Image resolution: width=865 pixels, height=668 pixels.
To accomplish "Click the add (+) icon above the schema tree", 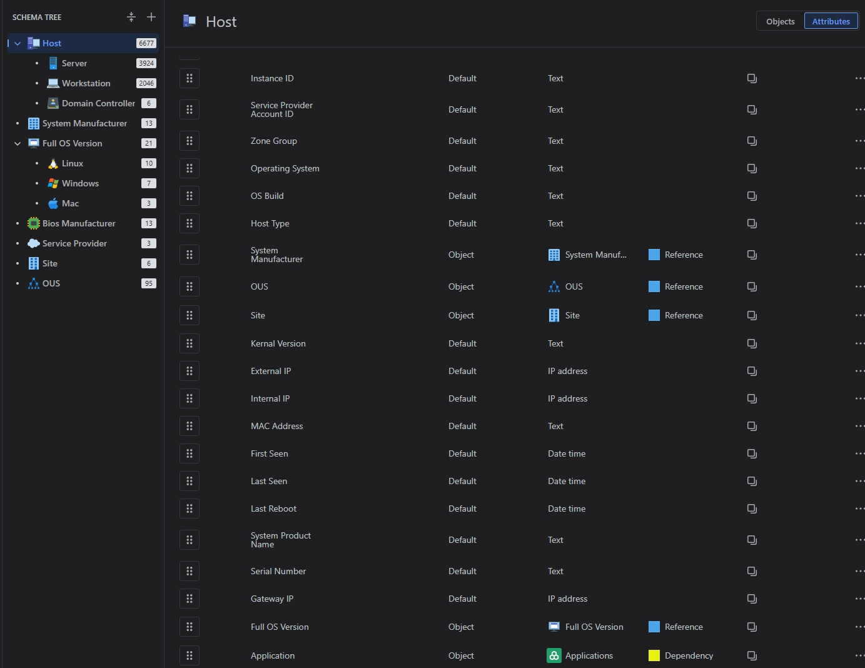I will pos(151,17).
